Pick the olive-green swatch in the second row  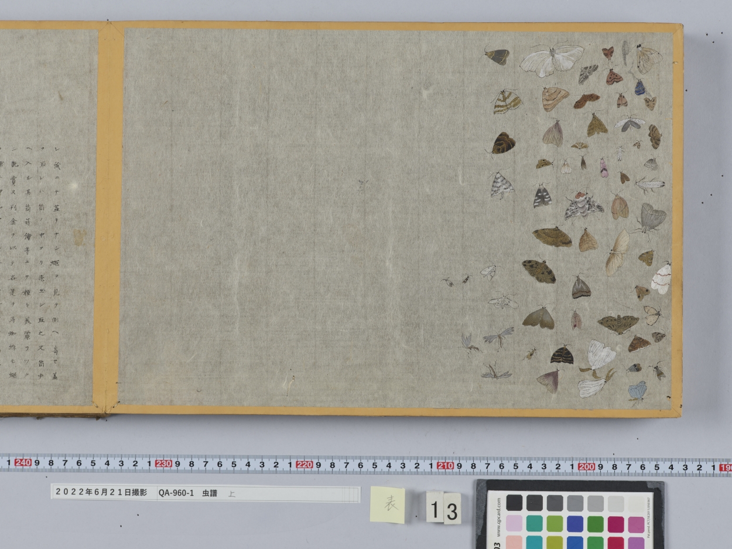(555, 524)
